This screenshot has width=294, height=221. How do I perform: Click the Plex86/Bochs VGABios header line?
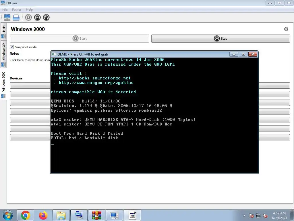tap(108, 60)
